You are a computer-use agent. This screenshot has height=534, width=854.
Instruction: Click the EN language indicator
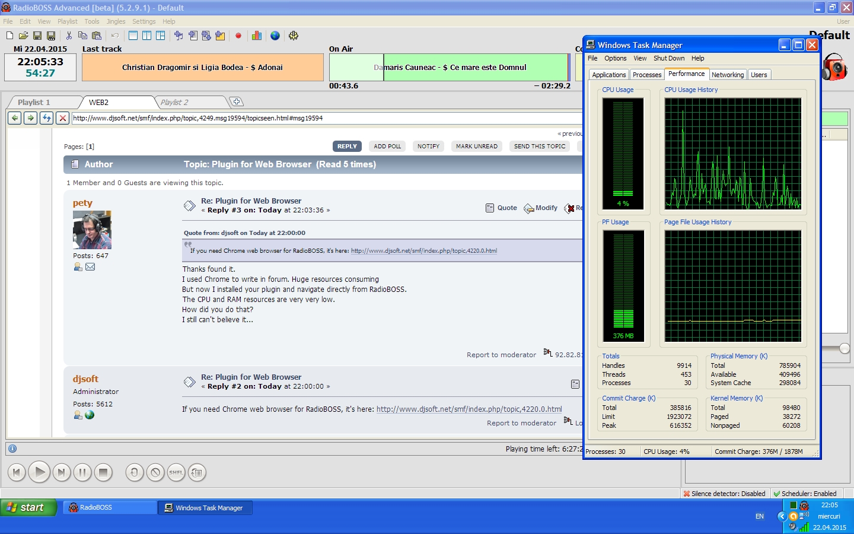pos(760,516)
